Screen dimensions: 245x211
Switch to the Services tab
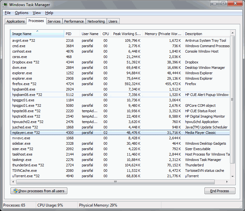tap(54, 21)
